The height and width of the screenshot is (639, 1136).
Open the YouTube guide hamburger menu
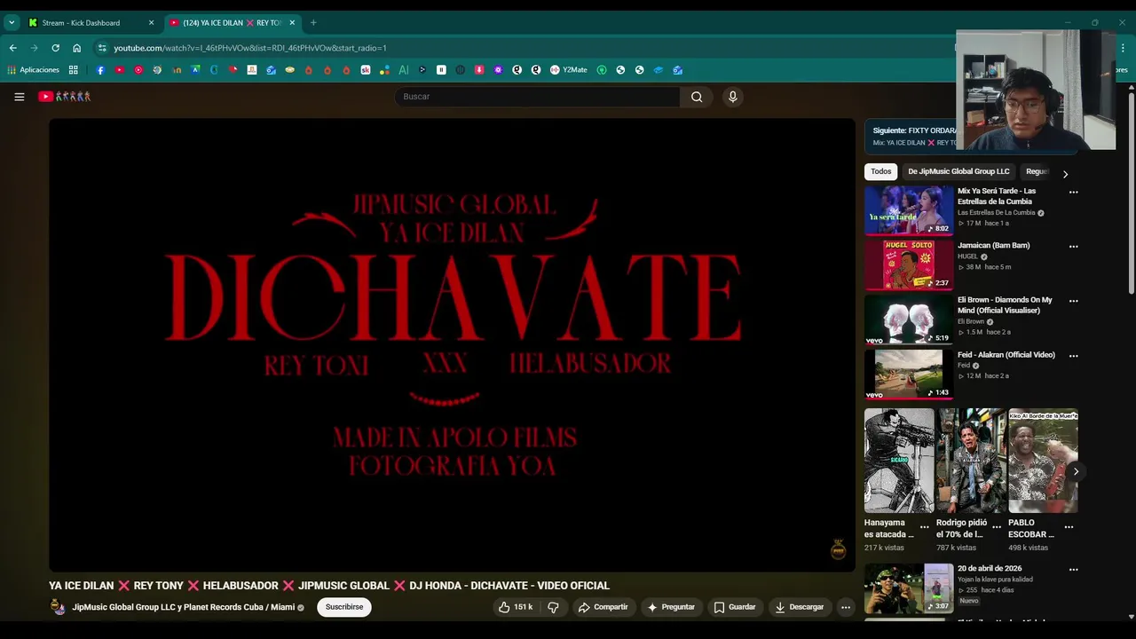click(x=19, y=97)
